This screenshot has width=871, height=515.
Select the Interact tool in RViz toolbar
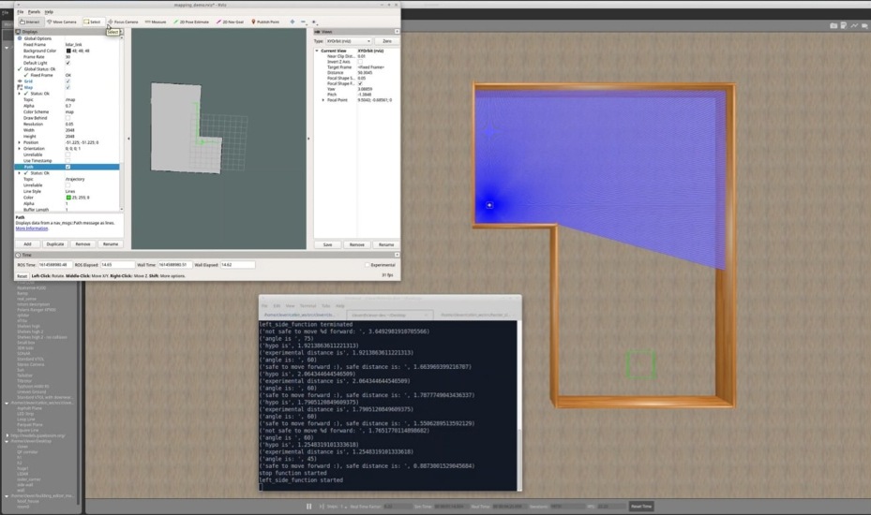click(x=29, y=22)
